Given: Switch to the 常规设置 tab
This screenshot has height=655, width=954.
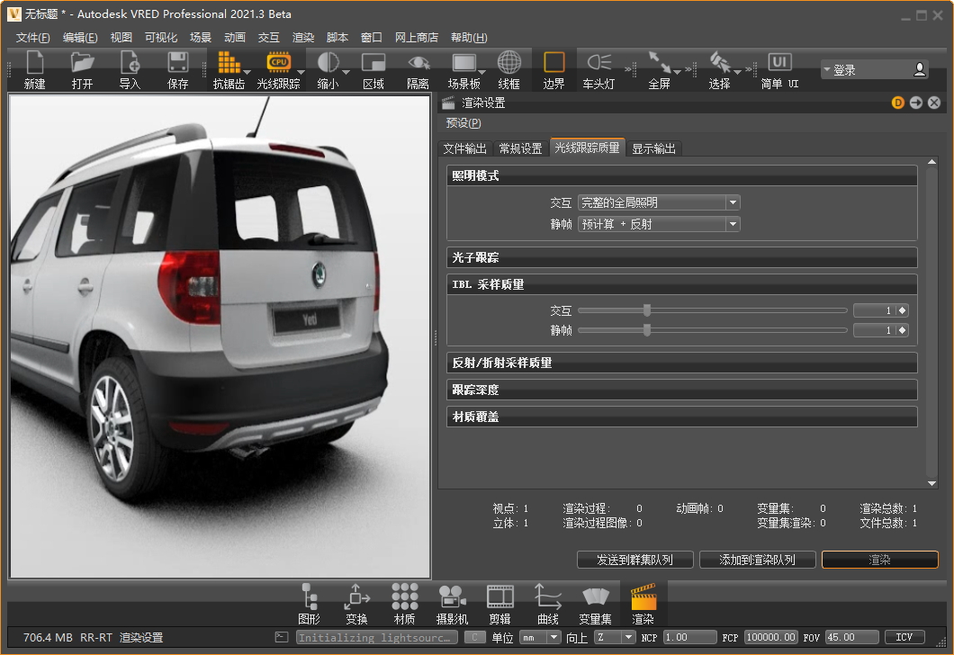Looking at the screenshot, I should tap(521, 149).
